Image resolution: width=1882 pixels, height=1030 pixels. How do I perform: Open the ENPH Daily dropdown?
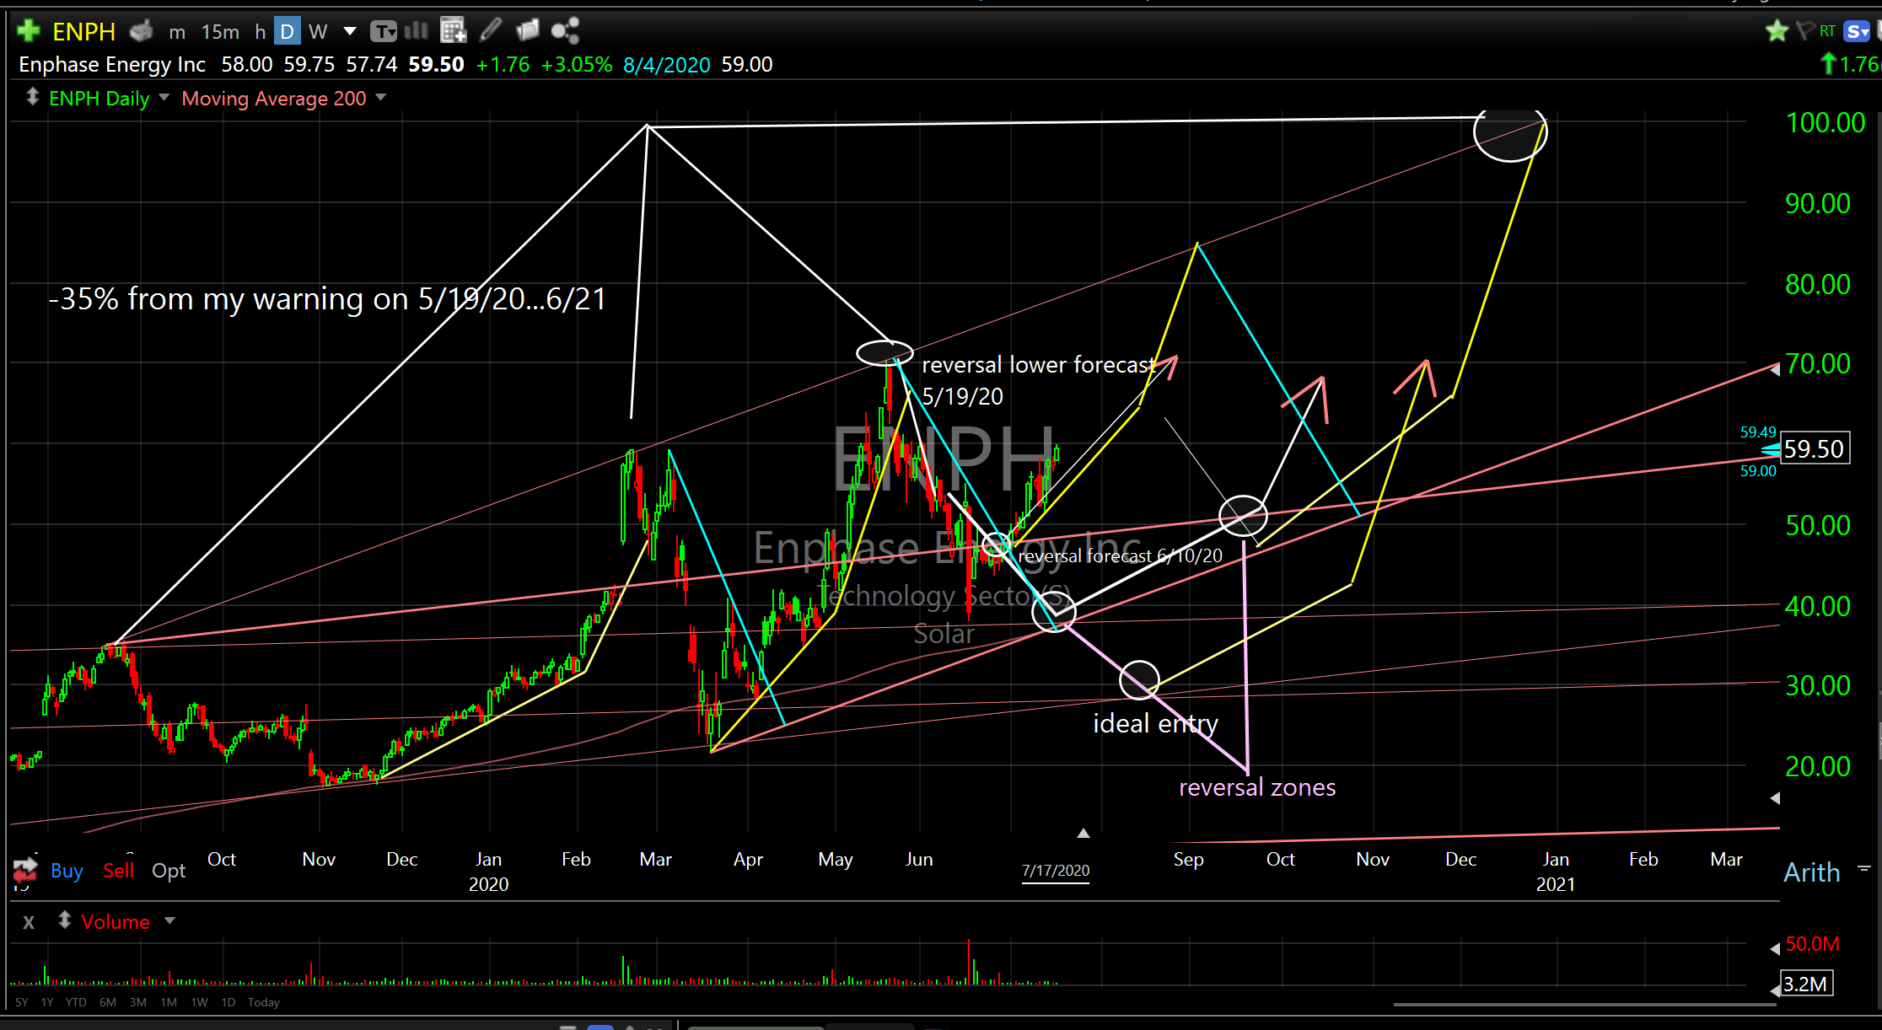coord(164,98)
